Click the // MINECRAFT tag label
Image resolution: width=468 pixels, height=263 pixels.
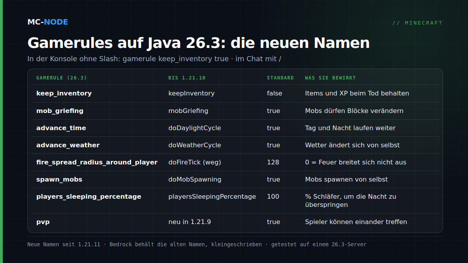[417, 23]
